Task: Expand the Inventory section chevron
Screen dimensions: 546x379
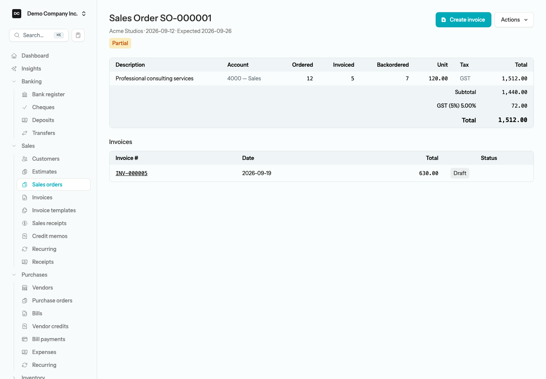Action: coord(14,377)
